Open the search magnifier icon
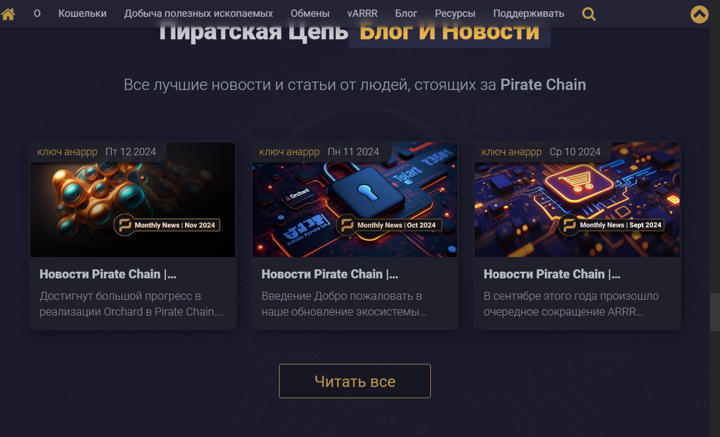This screenshot has height=437, width=720. (x=589, y=13)
